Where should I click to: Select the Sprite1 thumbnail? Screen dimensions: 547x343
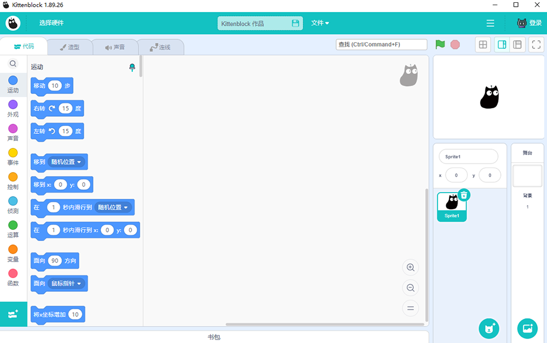click(452, 207)
